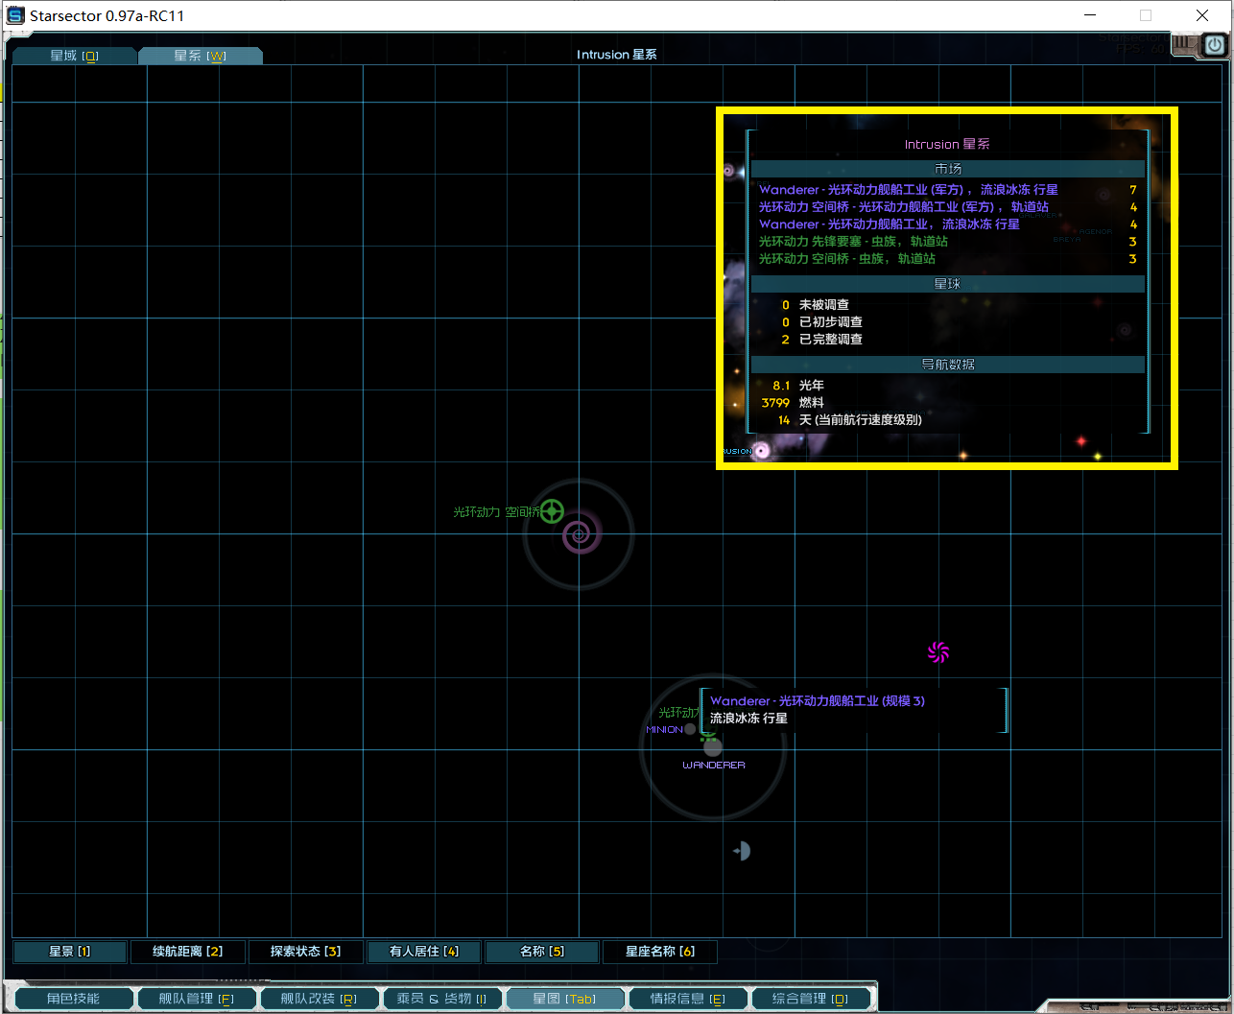
Task: Click the Starsector app icon in title bar
Action: click(x=15, y=15)
